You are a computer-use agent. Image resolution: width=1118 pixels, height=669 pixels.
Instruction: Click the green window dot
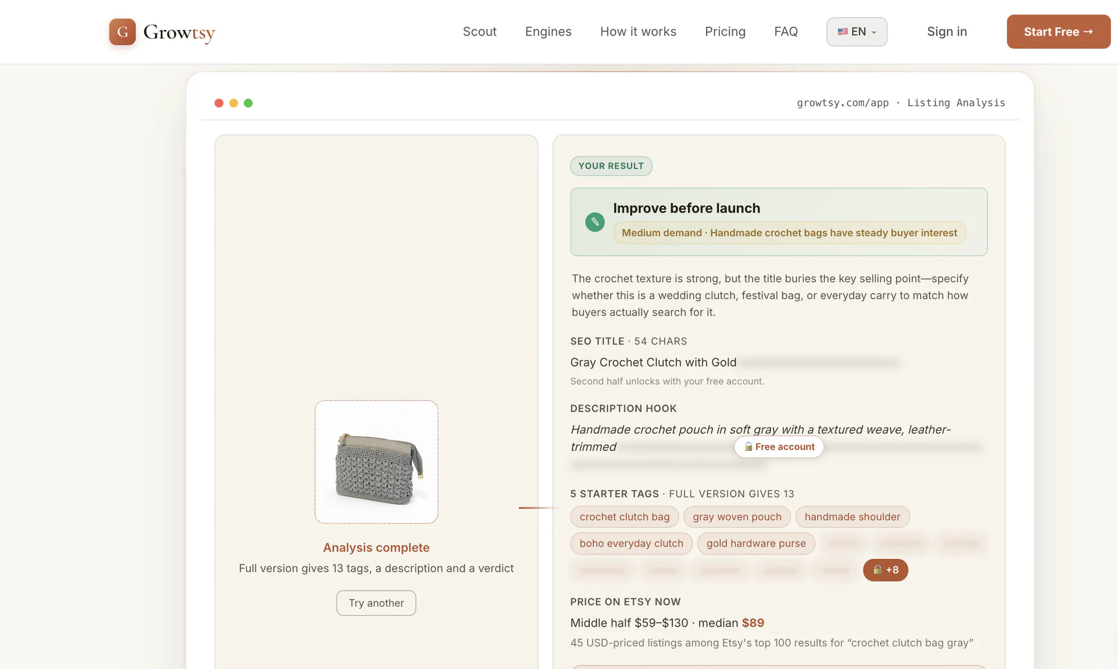pyautogui.click(x=248, y=103)
